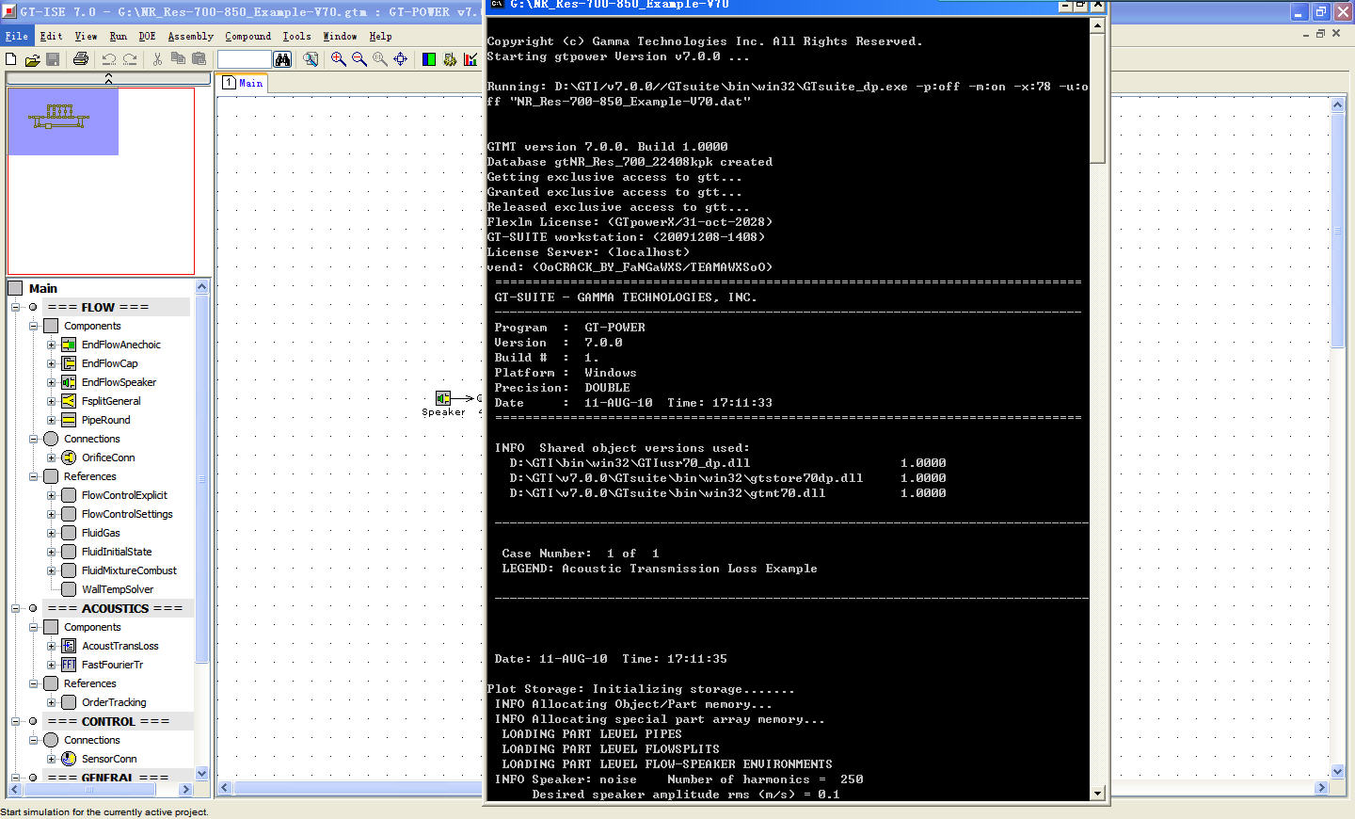Click the model overview thumbnail
Image resolution: width=1355 pixels, height=819 pixels.
63,120
